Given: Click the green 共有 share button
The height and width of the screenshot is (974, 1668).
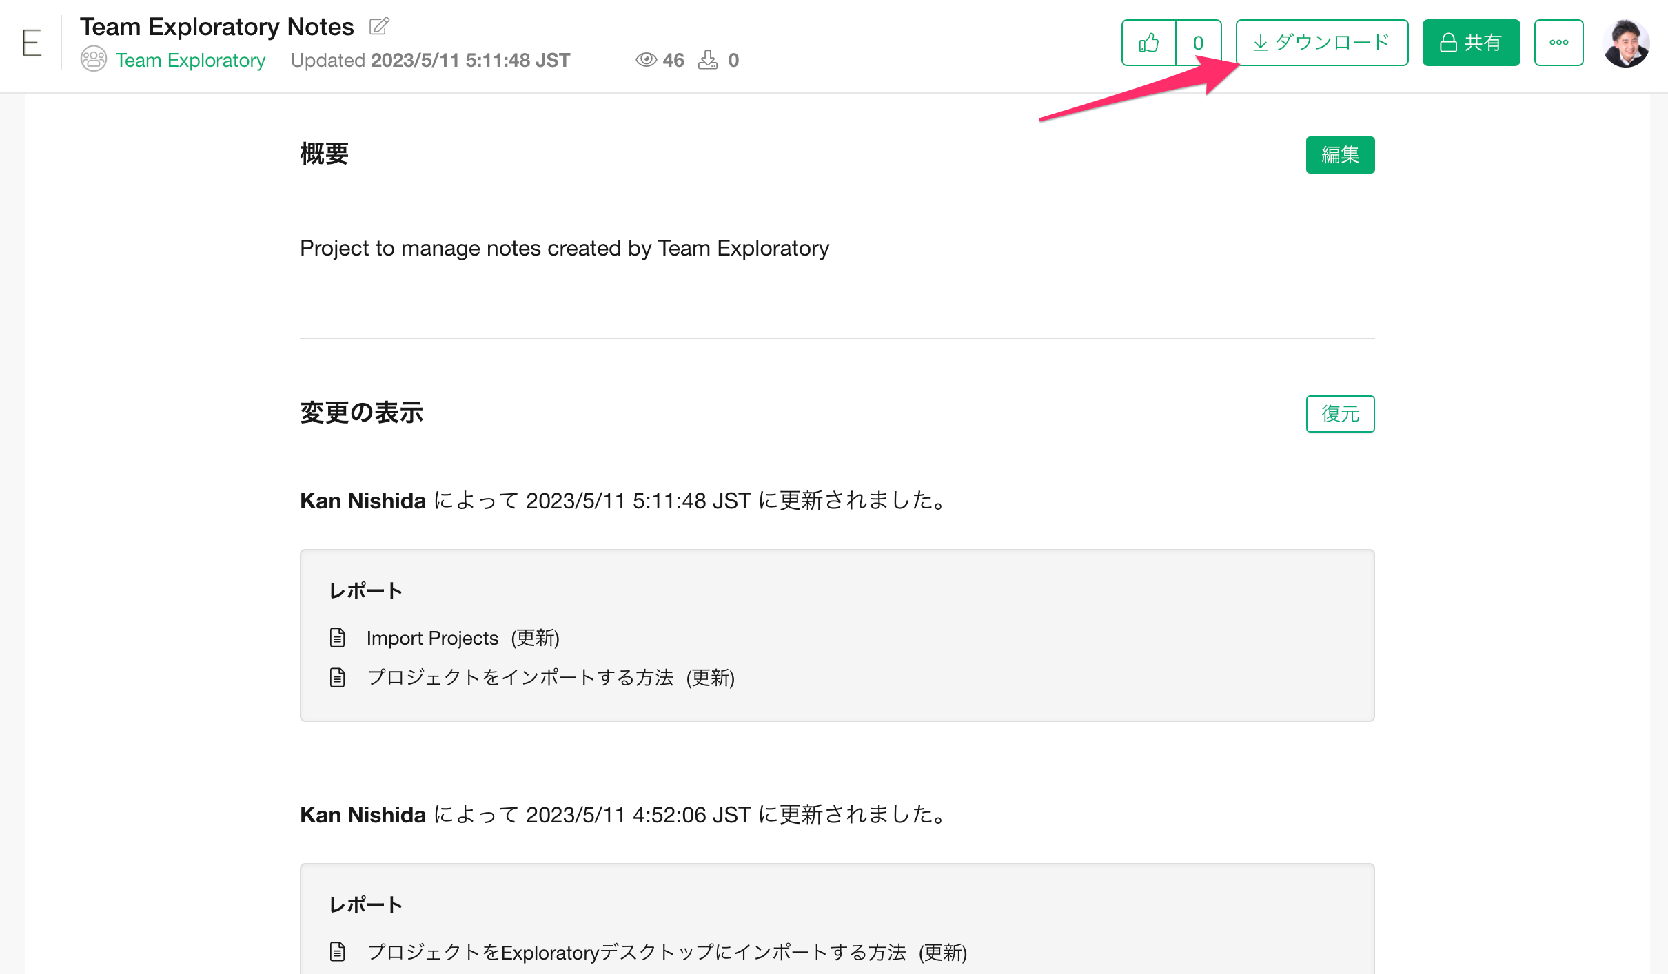Looking at the screenshot, I should (x=1471, y=43).
